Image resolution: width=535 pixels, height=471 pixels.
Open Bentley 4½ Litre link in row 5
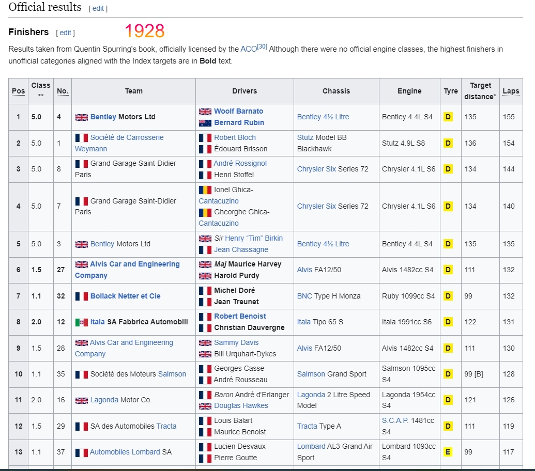pyautogui.click(x=323, y=244)
